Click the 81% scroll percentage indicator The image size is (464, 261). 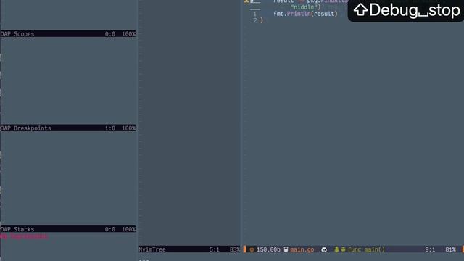coord(451,249)
